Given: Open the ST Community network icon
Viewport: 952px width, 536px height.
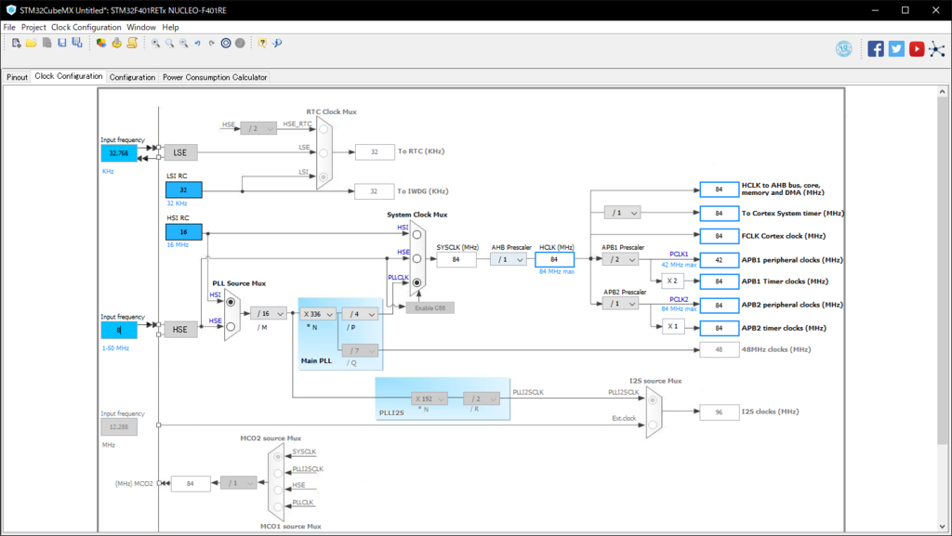Looking at the screenshot, I should tap(937, 49).
